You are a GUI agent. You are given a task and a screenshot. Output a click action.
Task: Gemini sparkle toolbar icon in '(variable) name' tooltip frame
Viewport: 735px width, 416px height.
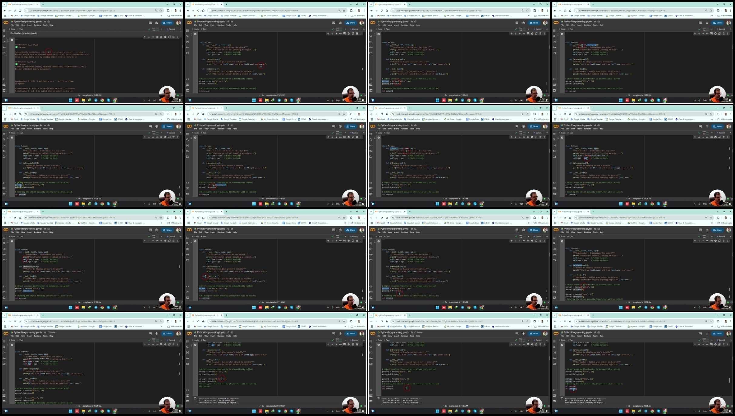(153, 344)
